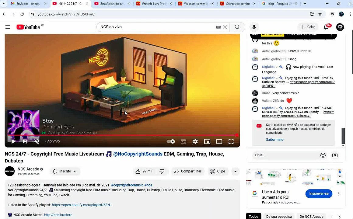Screen dimensions: 353x219
Task: Open the on-screen keyboard in search box
Action: [218, 27]
